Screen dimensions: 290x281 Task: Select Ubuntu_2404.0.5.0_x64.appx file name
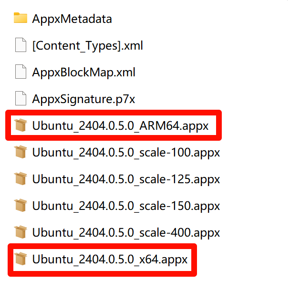(x=110, y=260)
